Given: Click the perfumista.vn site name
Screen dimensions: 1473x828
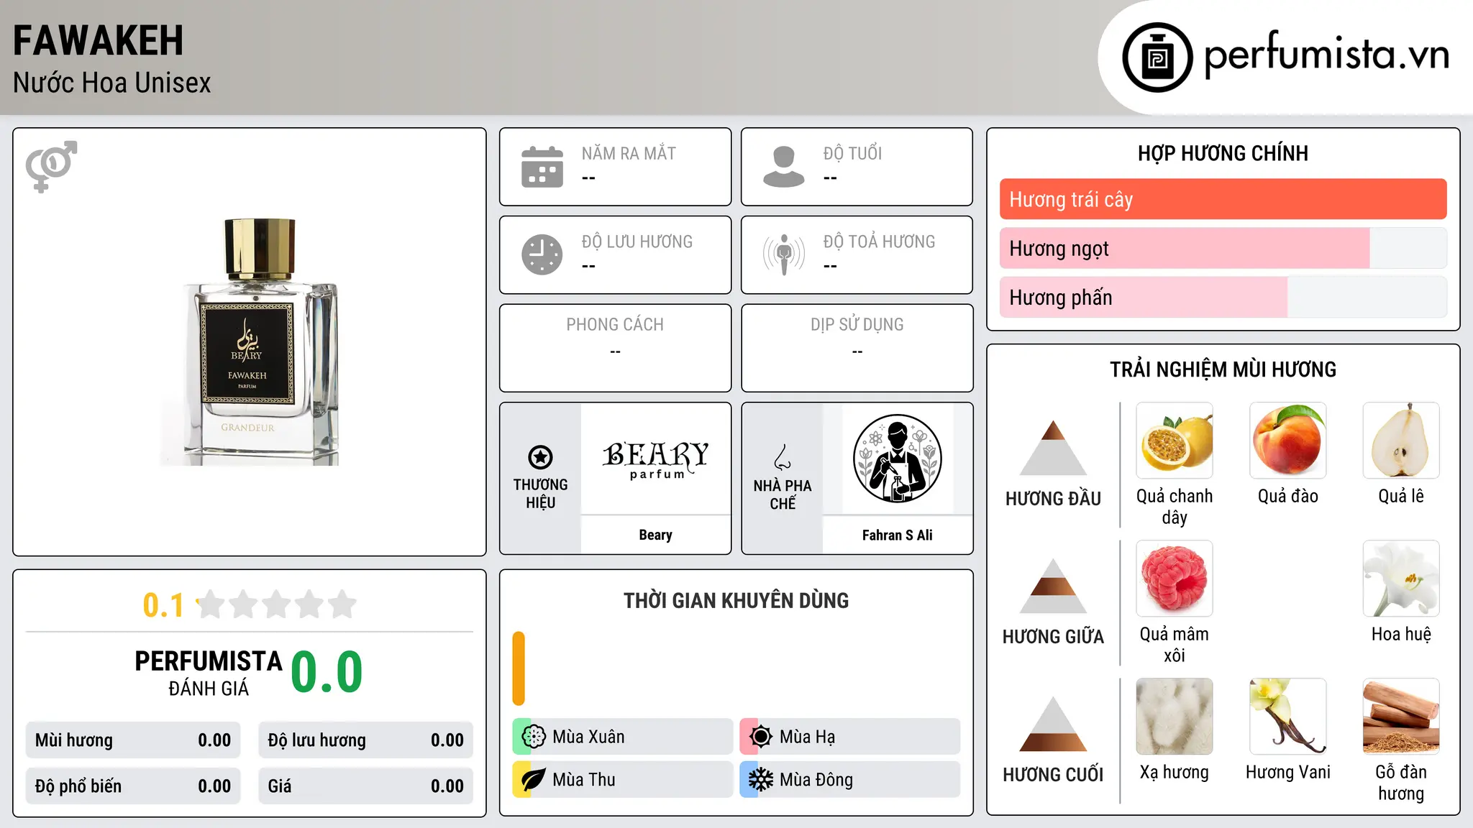Looking at the screenshot, I should tap(1326, 55).
